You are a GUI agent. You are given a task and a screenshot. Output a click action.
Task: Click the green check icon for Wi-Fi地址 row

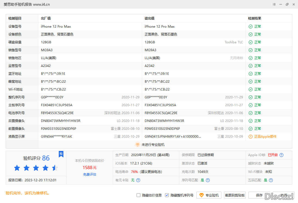coord(251,89)
